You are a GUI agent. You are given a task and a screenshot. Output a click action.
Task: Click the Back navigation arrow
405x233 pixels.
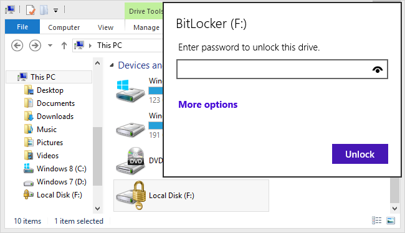pyautogui.click(x=17, y=45)
